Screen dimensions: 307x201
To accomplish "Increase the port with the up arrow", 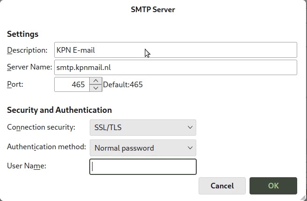I will [96, 81].
